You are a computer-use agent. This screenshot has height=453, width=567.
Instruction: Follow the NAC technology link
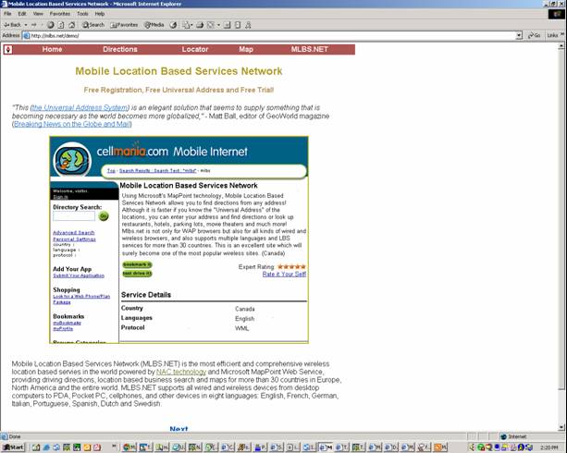181,372
